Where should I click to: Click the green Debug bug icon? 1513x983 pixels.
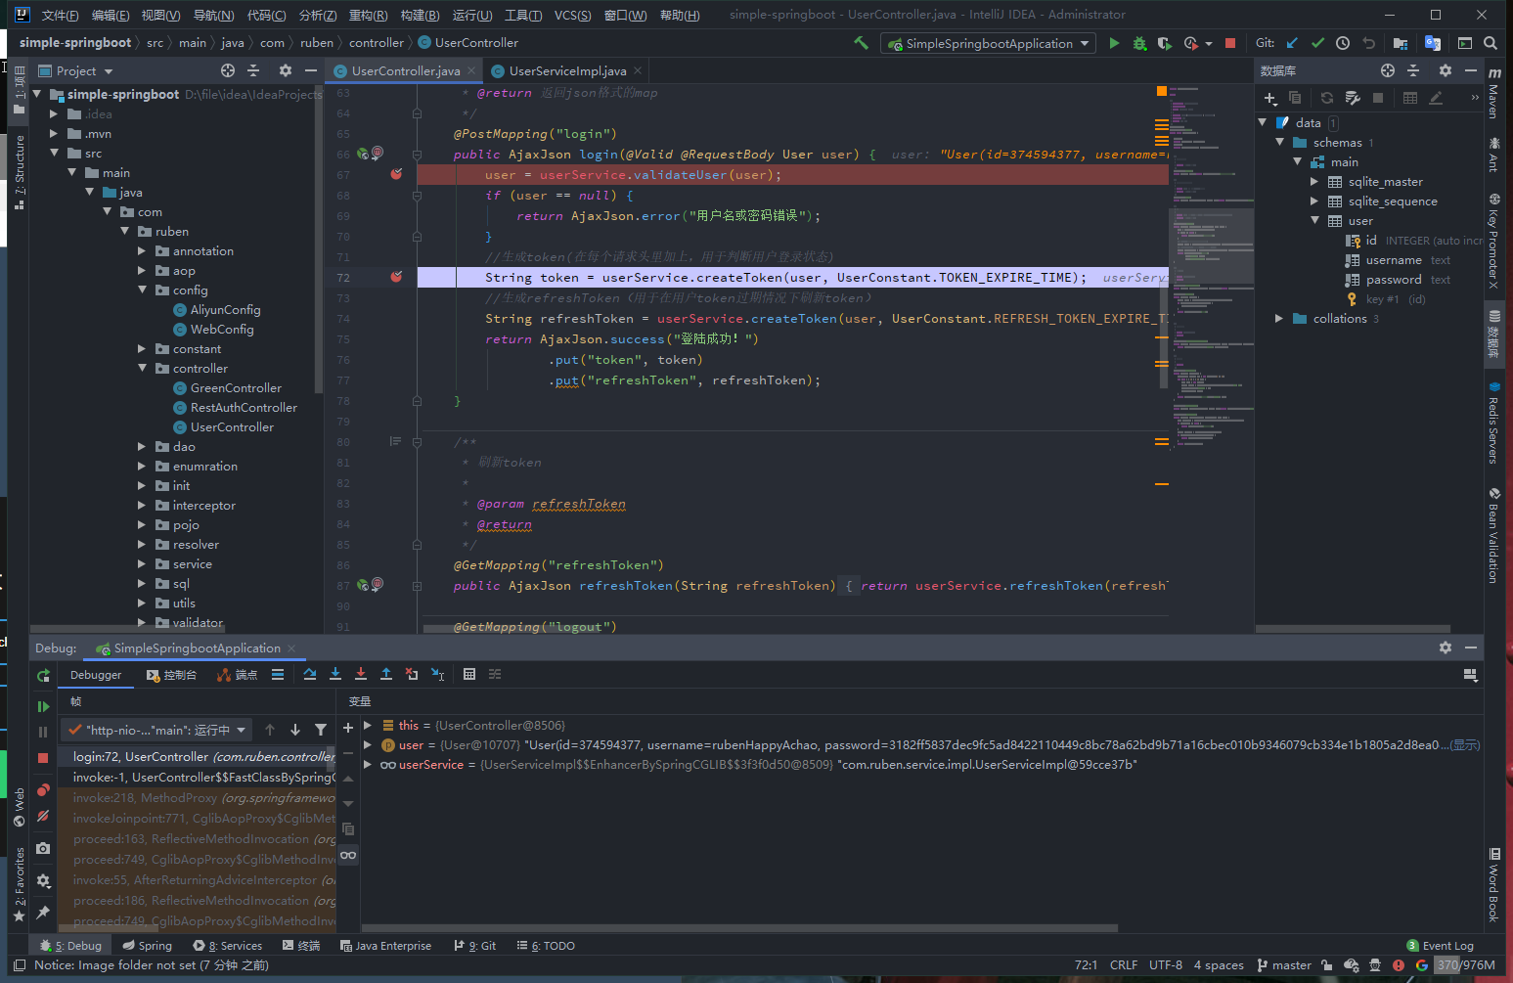[x=1139, y=43]
